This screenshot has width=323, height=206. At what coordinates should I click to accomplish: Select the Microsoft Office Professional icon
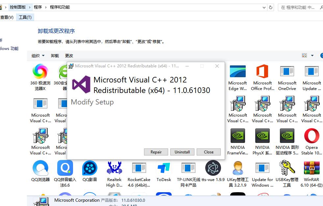[262, 71]
